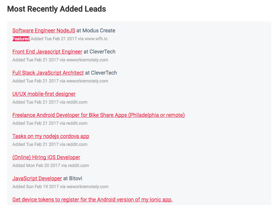Open the Full Stack JavaScript Architect lead
Viewport: 275px width, 205px height.
[48, 73]
